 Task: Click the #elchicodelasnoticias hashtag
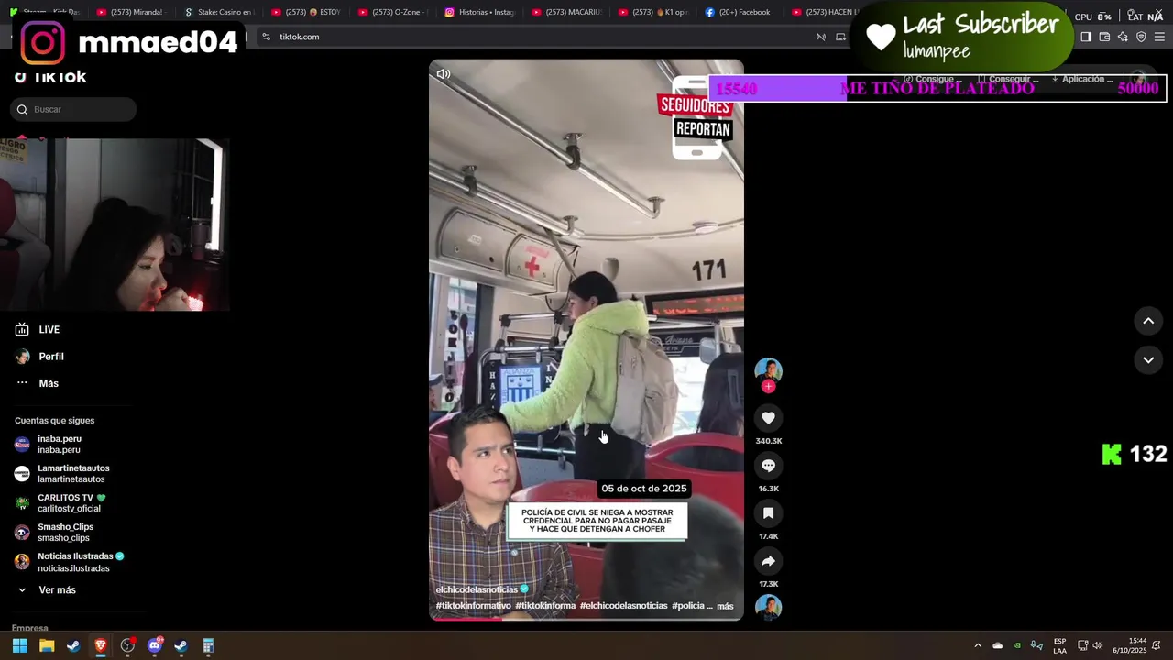tap(623, 606)
